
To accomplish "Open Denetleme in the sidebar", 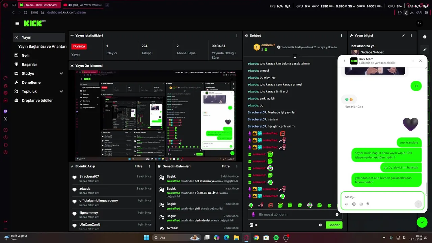I will (x=31, y=82).
